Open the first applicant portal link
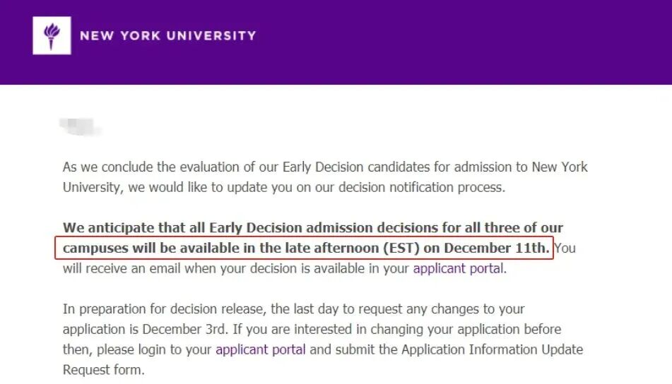Image resolution: width=672 pixels, height=384 pixels. 459,268
